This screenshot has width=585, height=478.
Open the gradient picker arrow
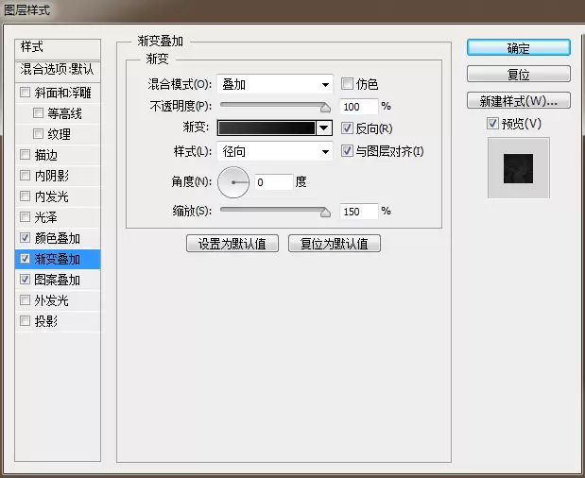324,128
